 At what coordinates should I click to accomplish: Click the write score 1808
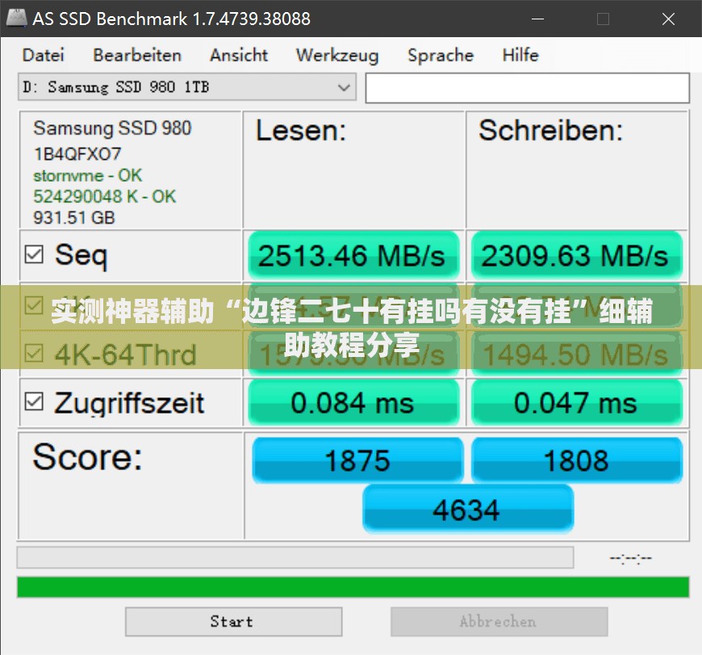pos(577,460)
